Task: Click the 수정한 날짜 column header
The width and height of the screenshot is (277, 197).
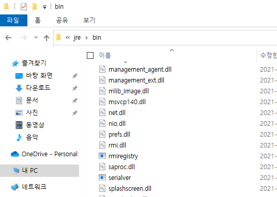Action: [x=268, y=55]
